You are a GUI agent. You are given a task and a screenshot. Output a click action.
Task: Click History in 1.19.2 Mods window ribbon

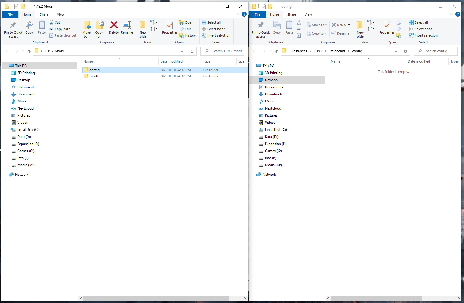(188, 35)
